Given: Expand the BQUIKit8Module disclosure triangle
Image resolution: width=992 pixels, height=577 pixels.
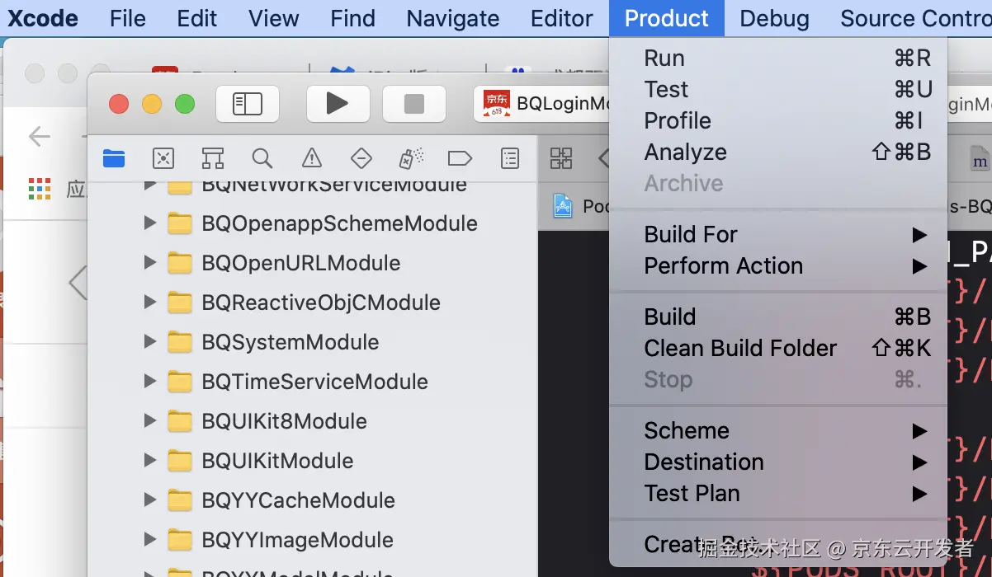Looking at the screenshot, I should click(x=149, y=420).
